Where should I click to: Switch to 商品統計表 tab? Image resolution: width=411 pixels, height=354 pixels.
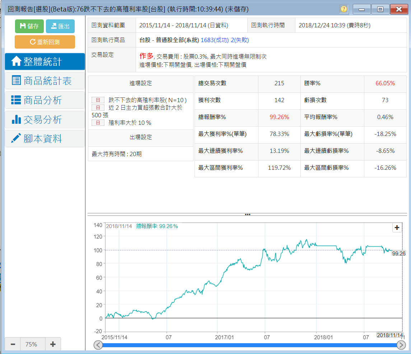[45, 81]
